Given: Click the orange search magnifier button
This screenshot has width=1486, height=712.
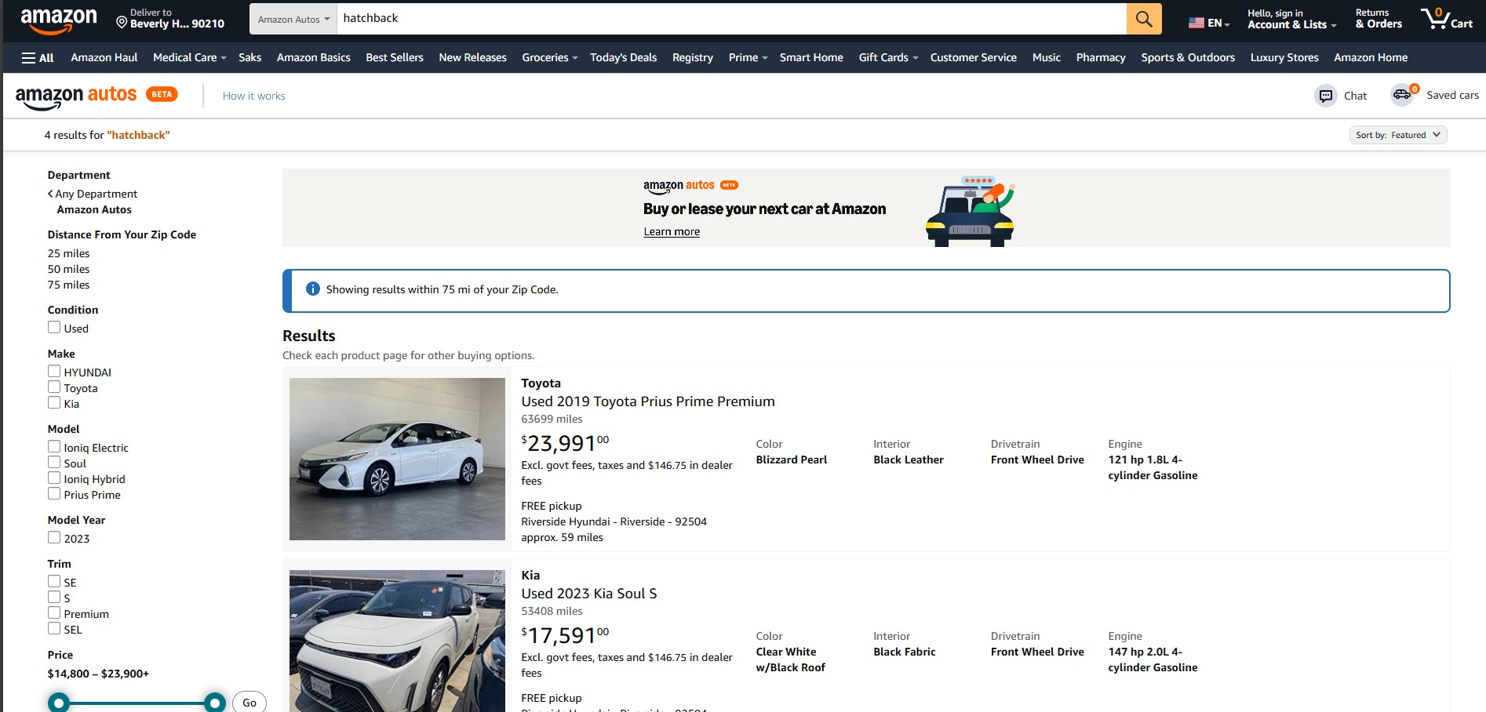Looking at the screenshot, I should pyautogui.click(x=1144, y=19).
